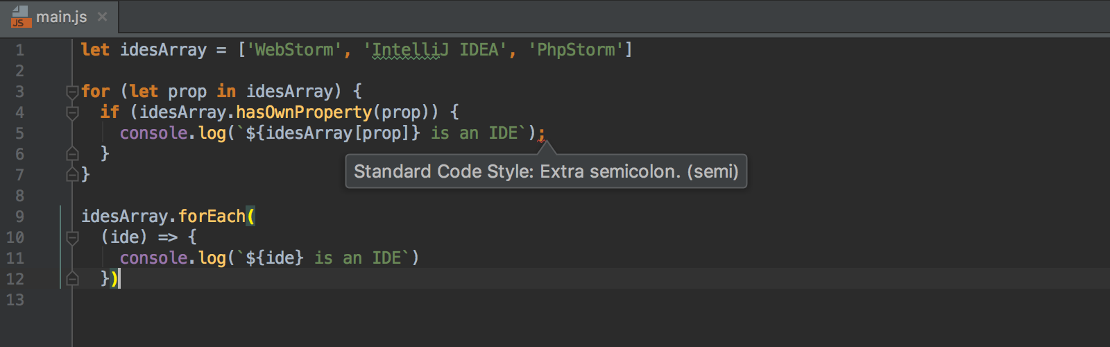Image resolution: width=1110 pixels, height=347 pixels.
Task: Click console.log on line 5
Action: [x=173, y=133]
